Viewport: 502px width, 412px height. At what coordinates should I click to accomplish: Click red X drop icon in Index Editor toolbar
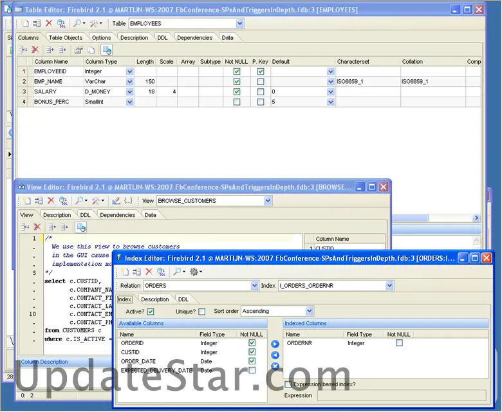(x=149, y=272)
